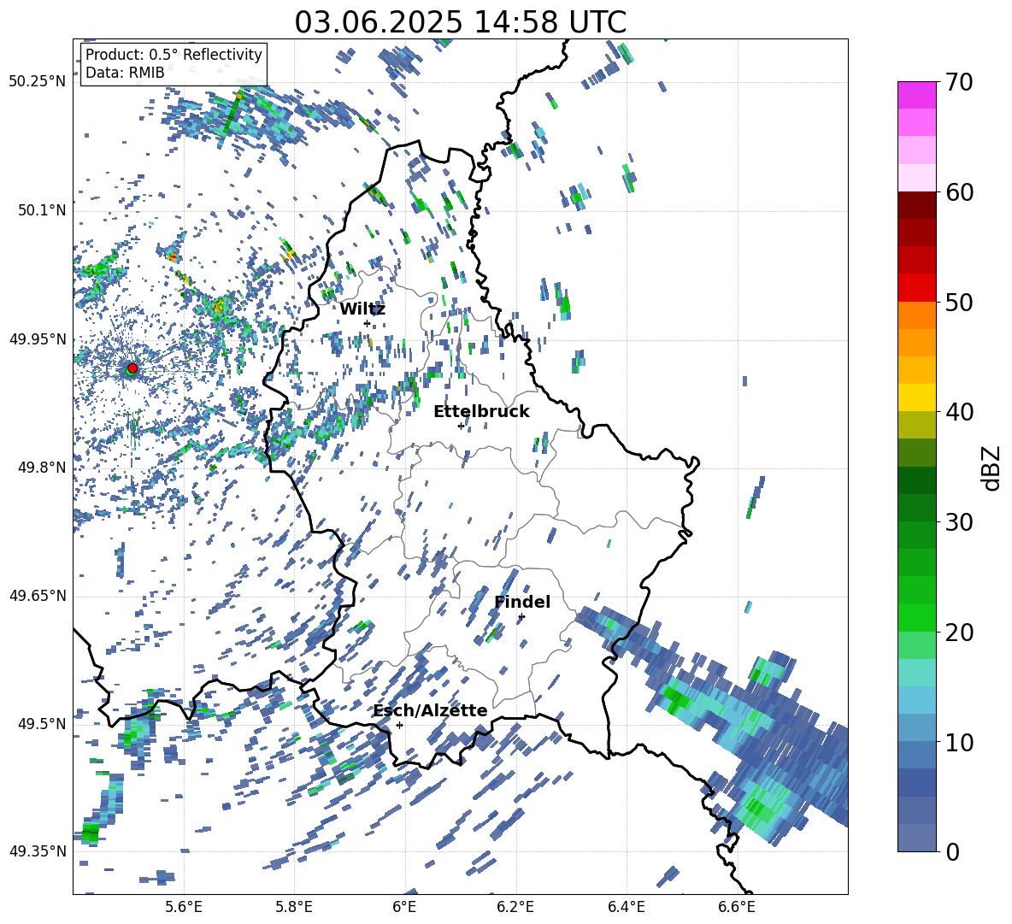Click the 6°E longitude label
Image resolution: width=1012 pixels, height=924 pixels.
pyautogui.click(x=404, y=907)
